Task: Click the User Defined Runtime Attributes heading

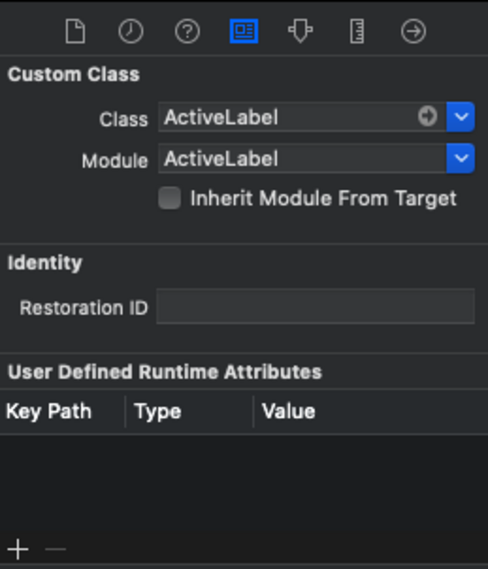Action: coord(165,372)
